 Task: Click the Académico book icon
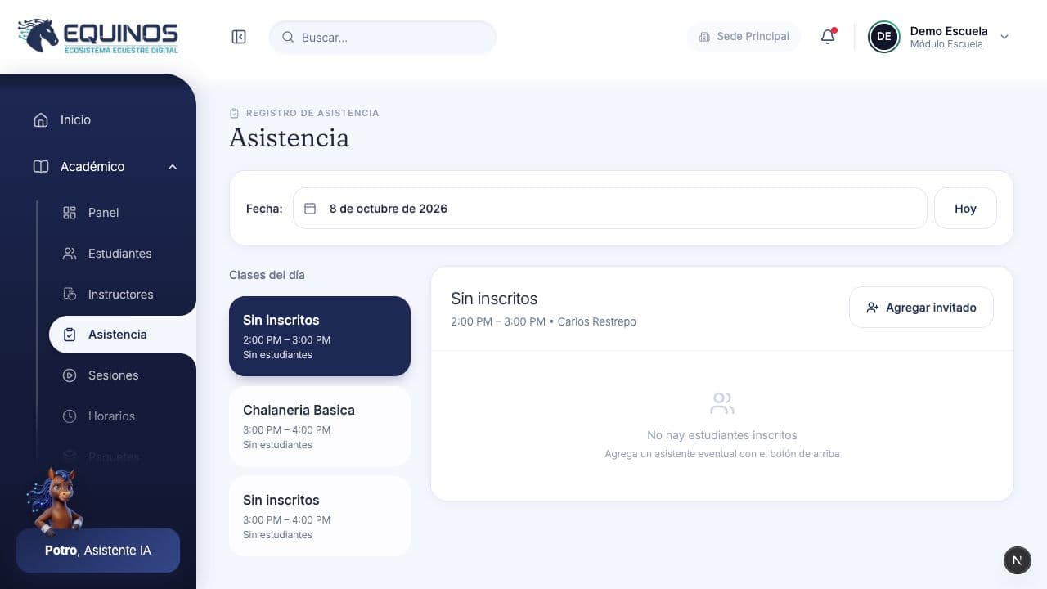(41, 167)
